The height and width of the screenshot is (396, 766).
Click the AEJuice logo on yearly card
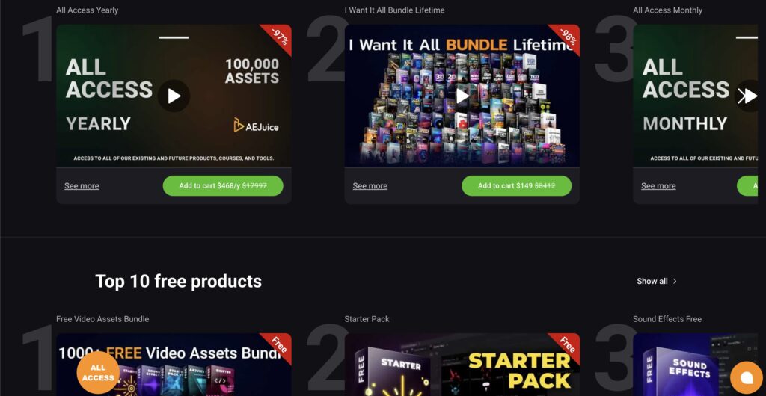[x=256, y=126]
